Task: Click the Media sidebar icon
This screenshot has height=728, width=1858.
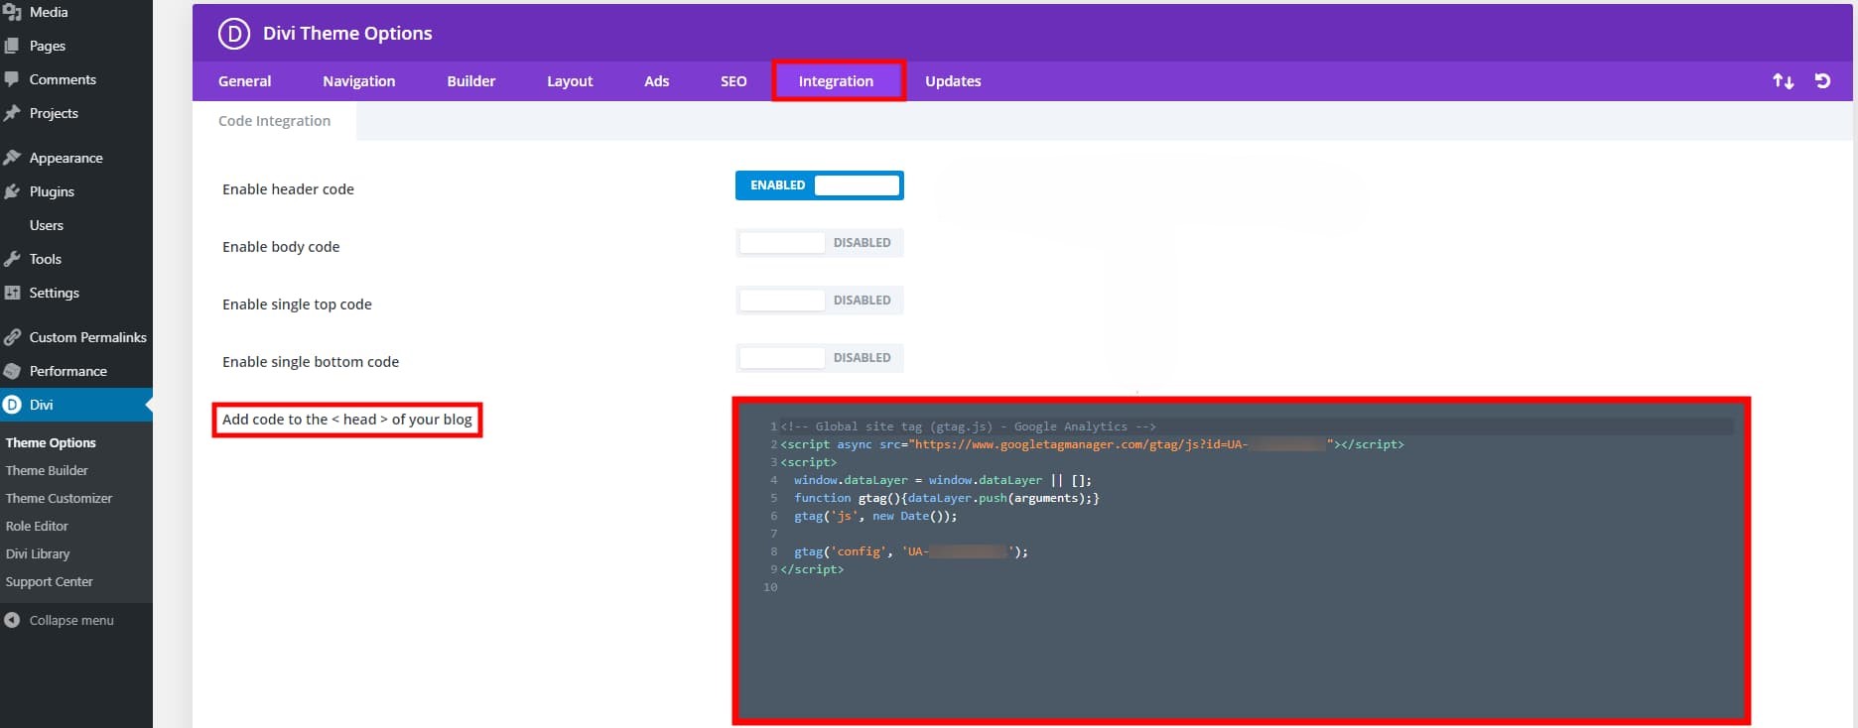Action: (12, 12)
